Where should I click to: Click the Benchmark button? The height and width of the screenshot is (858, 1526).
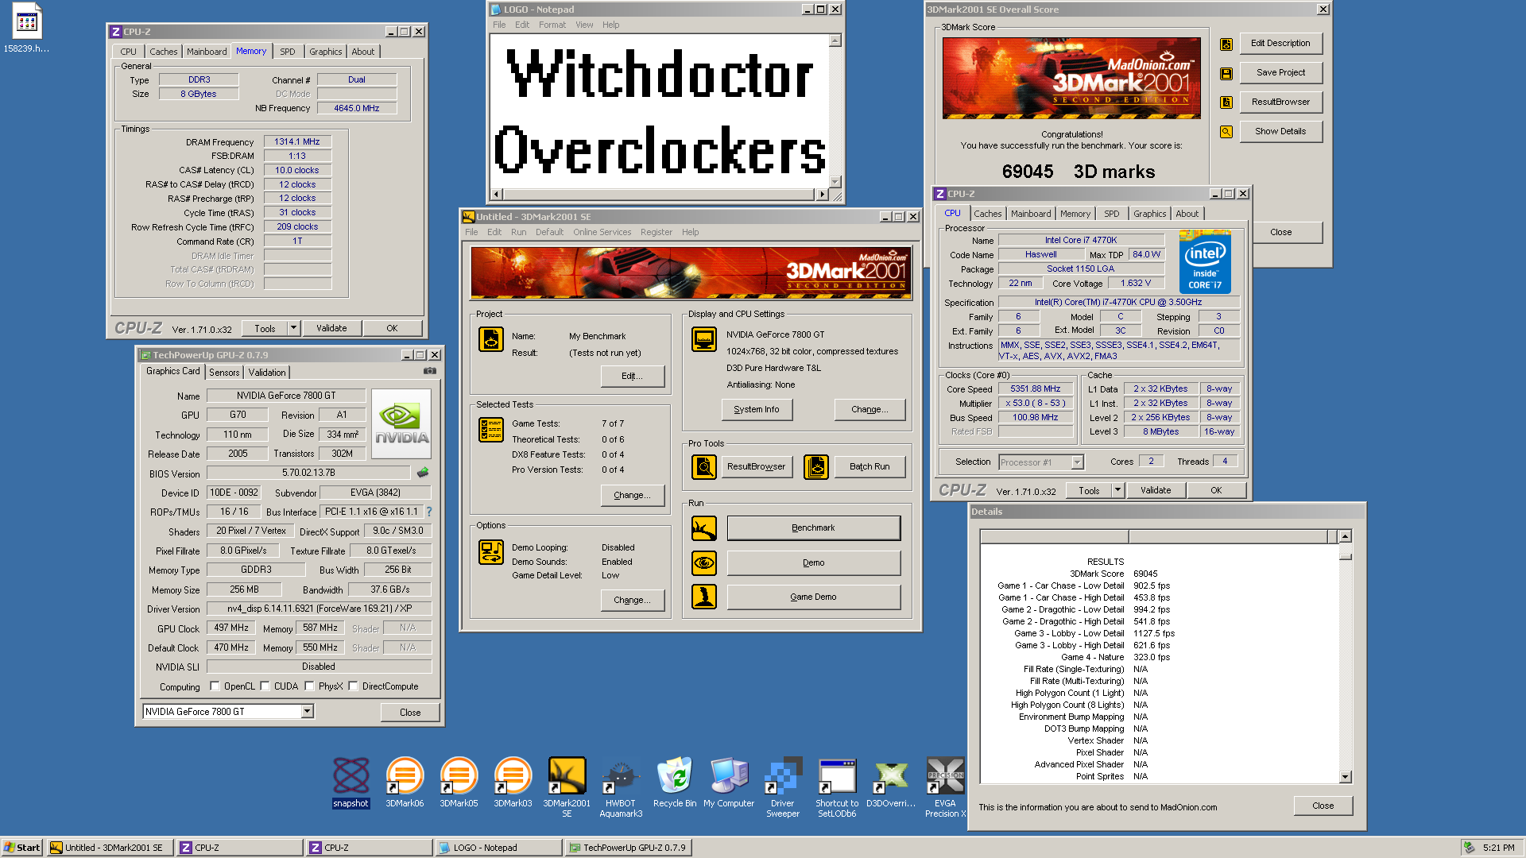coord(814,528)
